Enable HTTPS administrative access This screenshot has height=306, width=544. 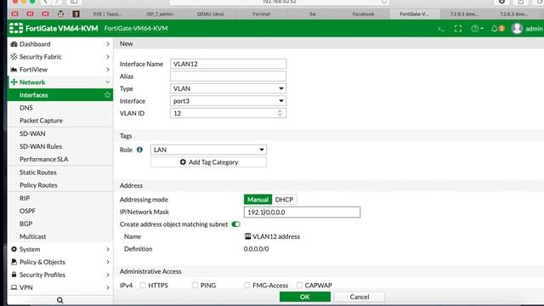pyautogui.click(x=143, y=286)
